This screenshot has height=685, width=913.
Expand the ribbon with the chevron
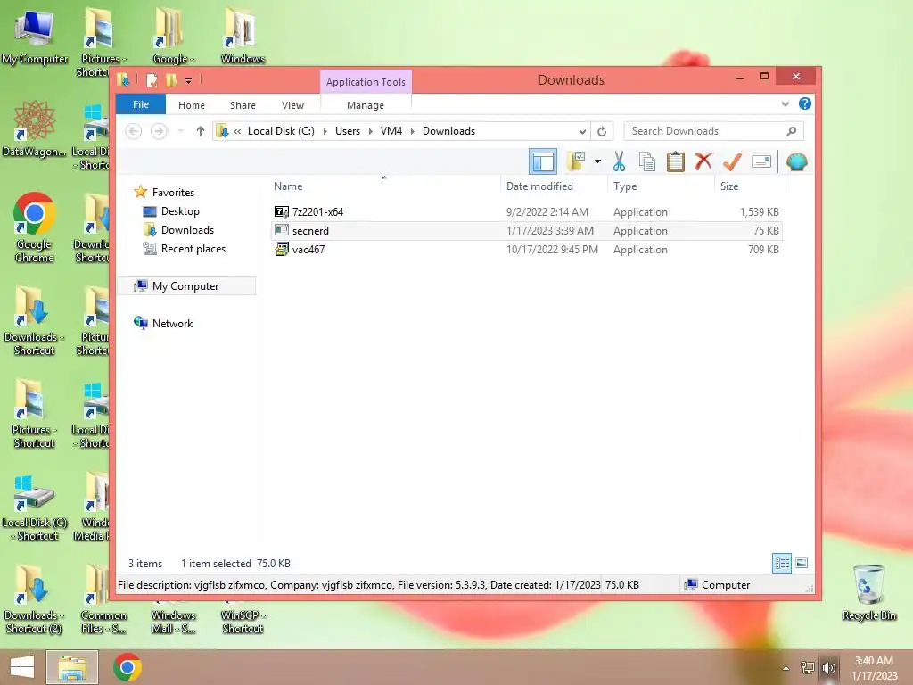coord(785,104)
